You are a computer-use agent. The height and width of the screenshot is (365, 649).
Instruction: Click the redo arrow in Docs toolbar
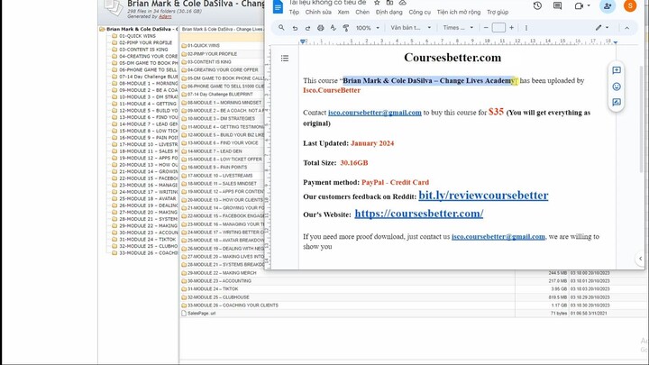tap(307, 28)
